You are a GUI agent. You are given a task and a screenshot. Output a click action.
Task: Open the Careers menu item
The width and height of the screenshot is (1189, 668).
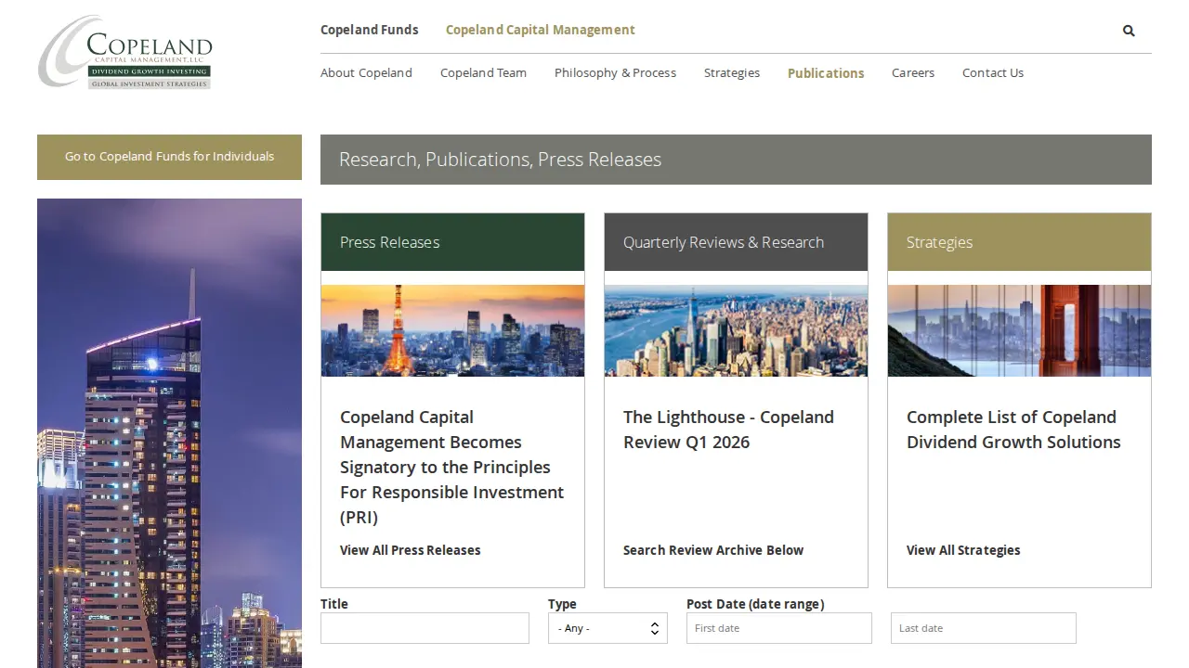[x=913, y=72]
